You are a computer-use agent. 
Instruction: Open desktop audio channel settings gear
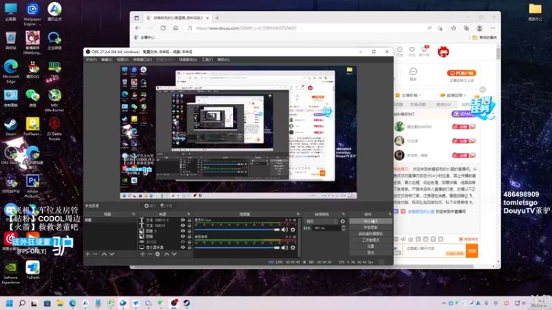pyautogui.click(x=293, y=247)
